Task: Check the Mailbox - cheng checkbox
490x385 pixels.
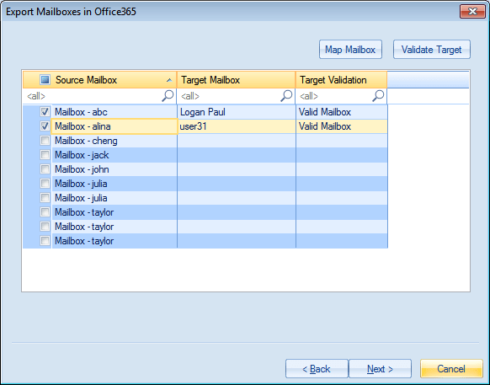Action: coord(45,141)
